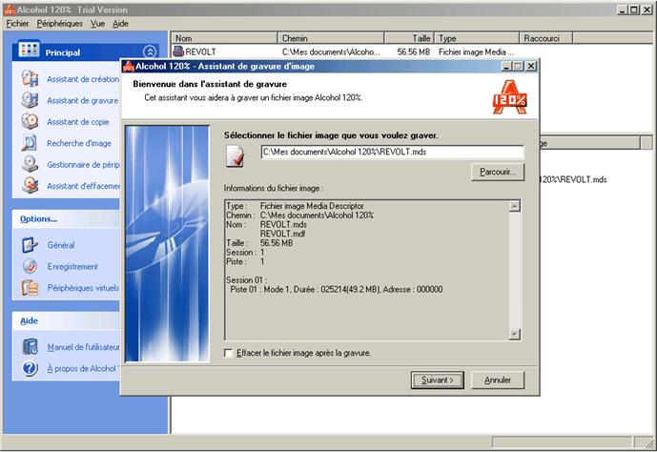
Task: Click the info box scroll down arrow
Action: (515, 334)
